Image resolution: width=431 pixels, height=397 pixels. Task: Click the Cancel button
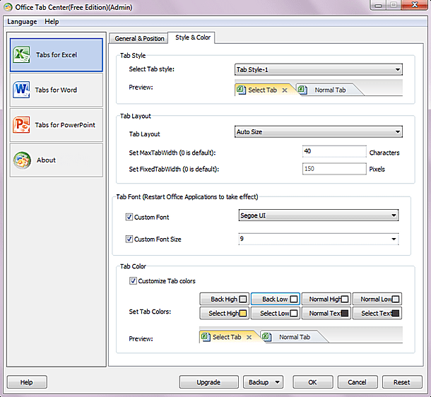(x=357, y=382)
